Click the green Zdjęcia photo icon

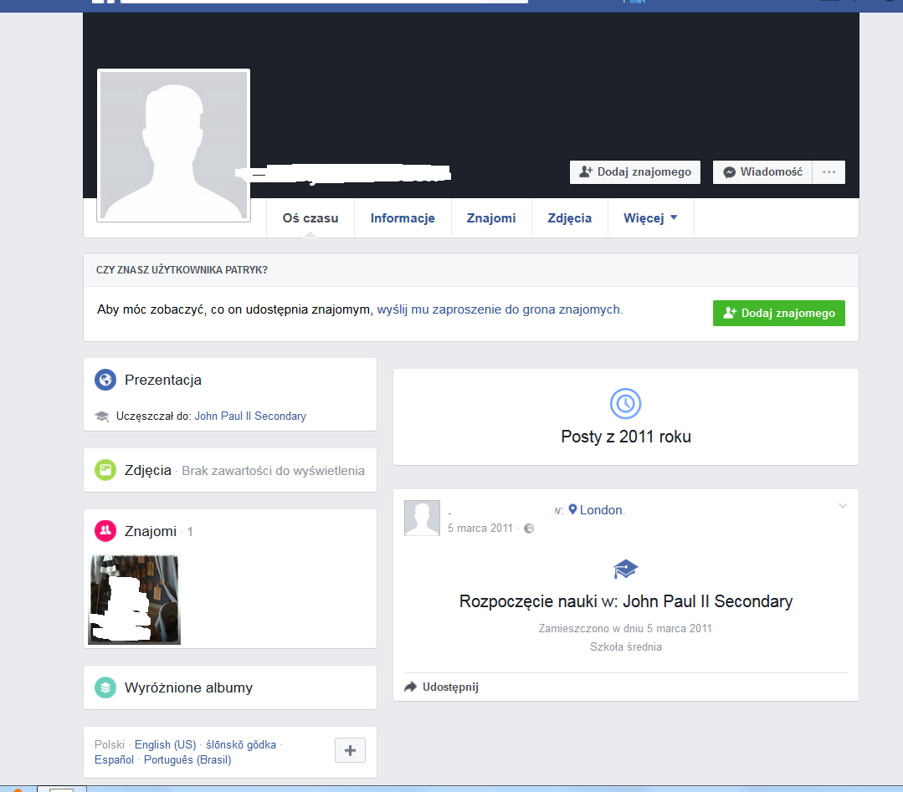tap(105, 470)
